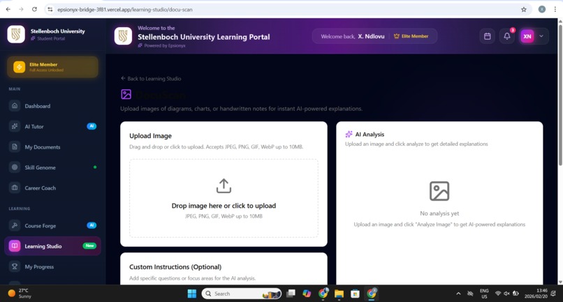Open Copilot from the taskbar

click(x=307, y=294)
